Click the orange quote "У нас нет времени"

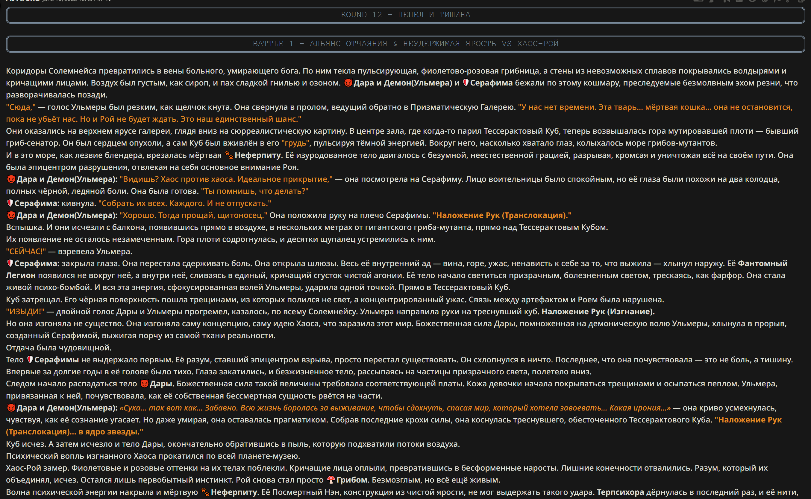point(399,113)
